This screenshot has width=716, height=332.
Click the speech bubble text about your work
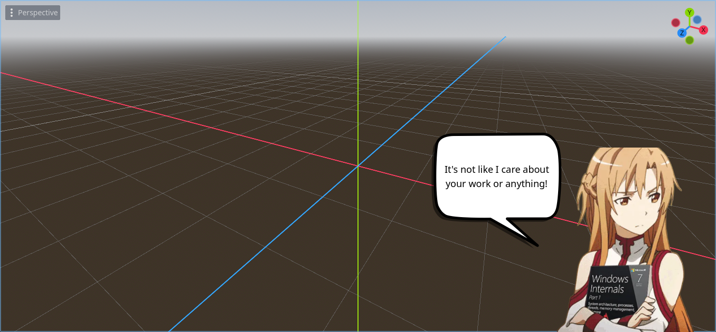(496, 177)
